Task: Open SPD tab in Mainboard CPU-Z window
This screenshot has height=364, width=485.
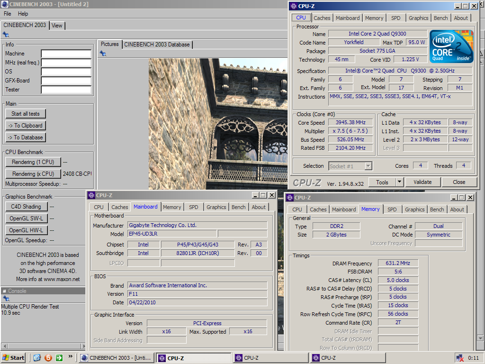Action: click(x=194, y=207)
